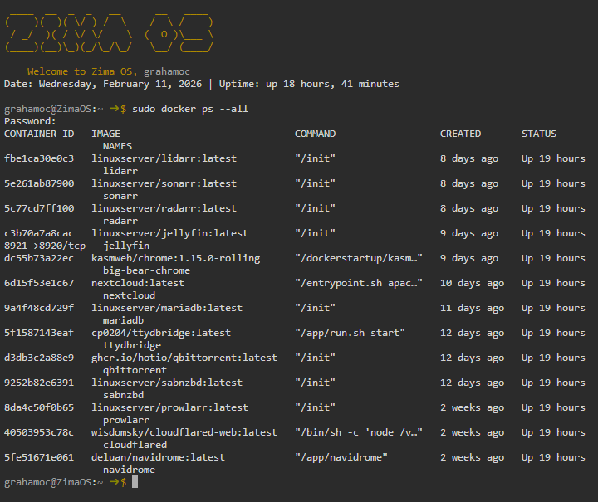Click the Password prompt line
Screen dimensions: 598x502
(30, 121)
